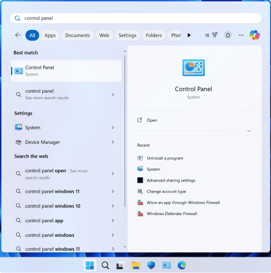Expand the 'control panel' see more results chevron

(x=113, y=95)
